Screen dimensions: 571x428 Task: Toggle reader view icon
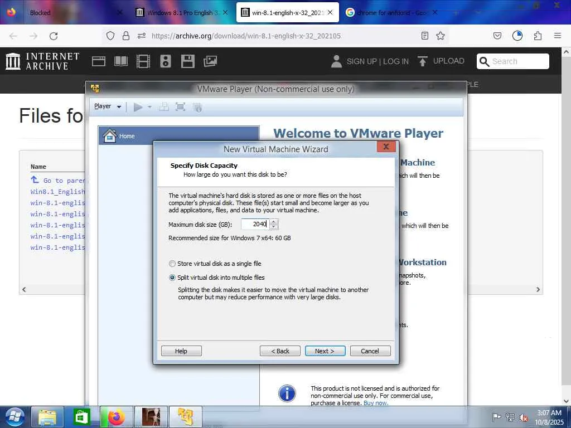click(x=424, y=36)
